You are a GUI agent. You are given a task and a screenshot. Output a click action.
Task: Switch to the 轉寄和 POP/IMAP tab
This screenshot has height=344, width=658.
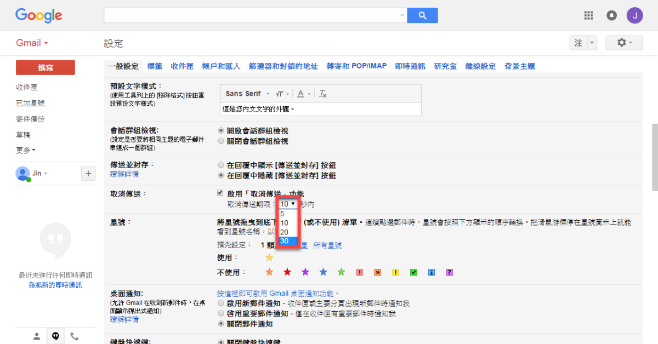click(356, 66)
